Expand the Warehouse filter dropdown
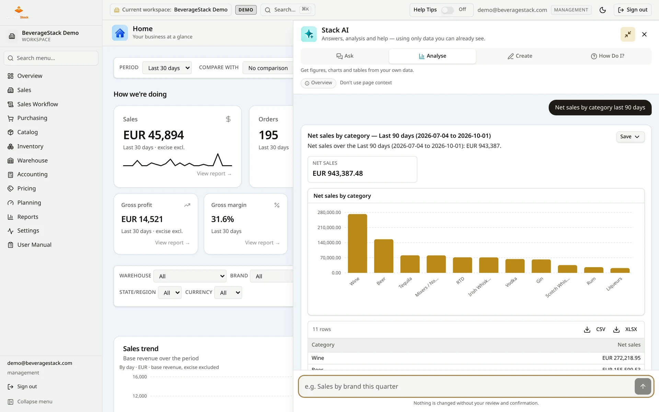The width and height of the screenshot is (659, 412). 190,276
